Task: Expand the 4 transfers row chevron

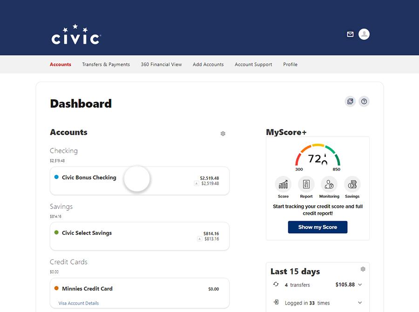Action: [360, 284]
